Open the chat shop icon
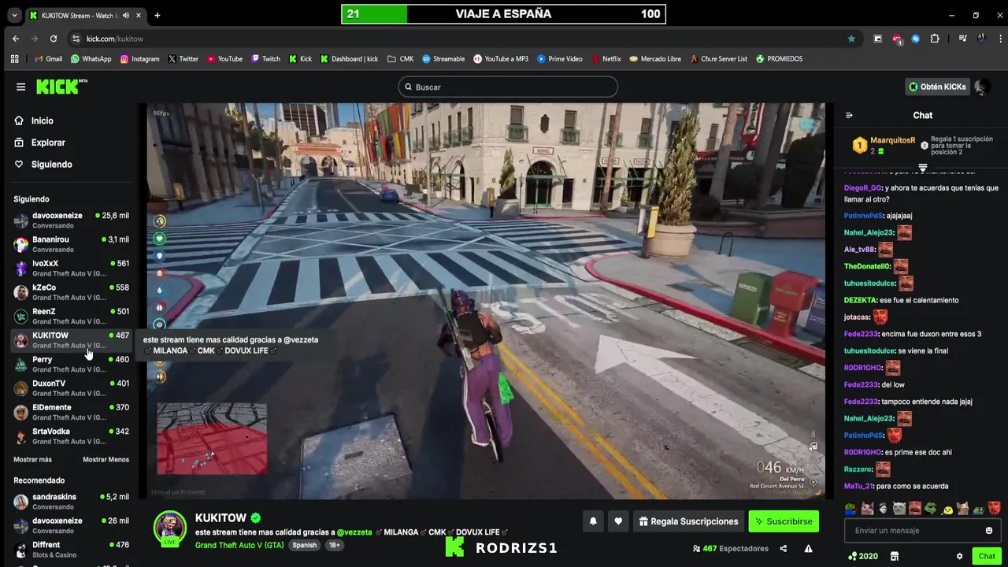1008x567 pixels. pos(895,556)
